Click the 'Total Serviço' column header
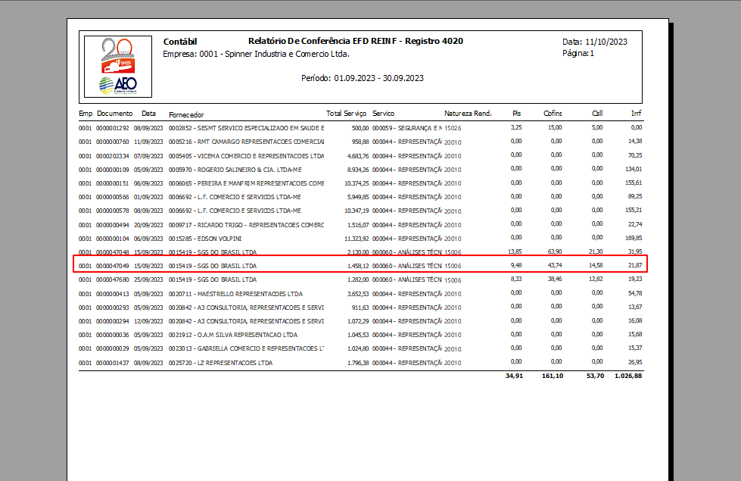The height and width of the screenshot is (481, 741). tap(346, 114)
